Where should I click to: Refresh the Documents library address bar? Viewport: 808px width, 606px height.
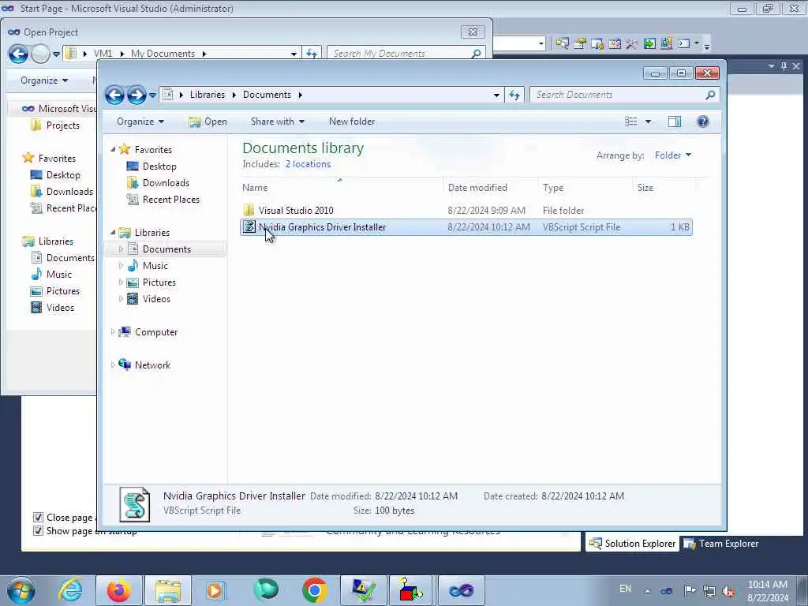click(514, 95)
